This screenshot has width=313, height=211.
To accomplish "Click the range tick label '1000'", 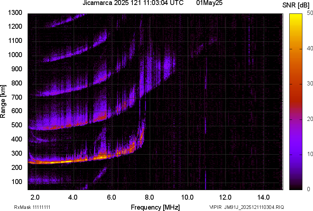I will 15,55.
